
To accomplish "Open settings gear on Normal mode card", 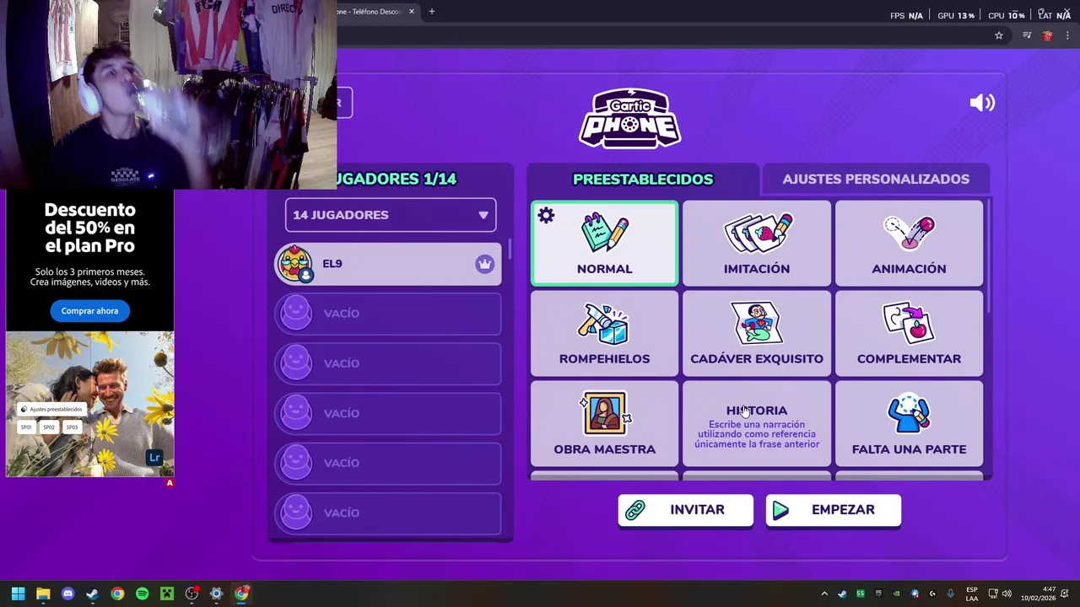I will (546, 216).
